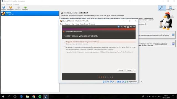This screenshot has height=99, width=177.
Task: Enable installing third-party software for Wi-Fi, Flash, MP3
Action: pyautogui.click(x=65, y=47)
